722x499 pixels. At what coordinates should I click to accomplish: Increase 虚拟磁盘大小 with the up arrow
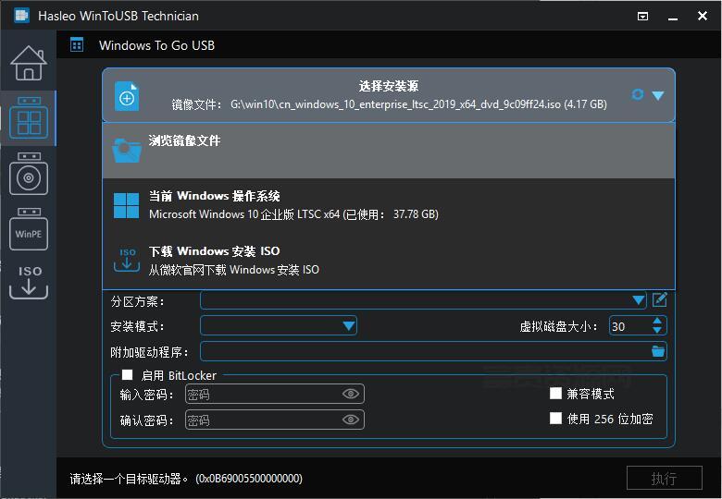[x=657, y=322]
